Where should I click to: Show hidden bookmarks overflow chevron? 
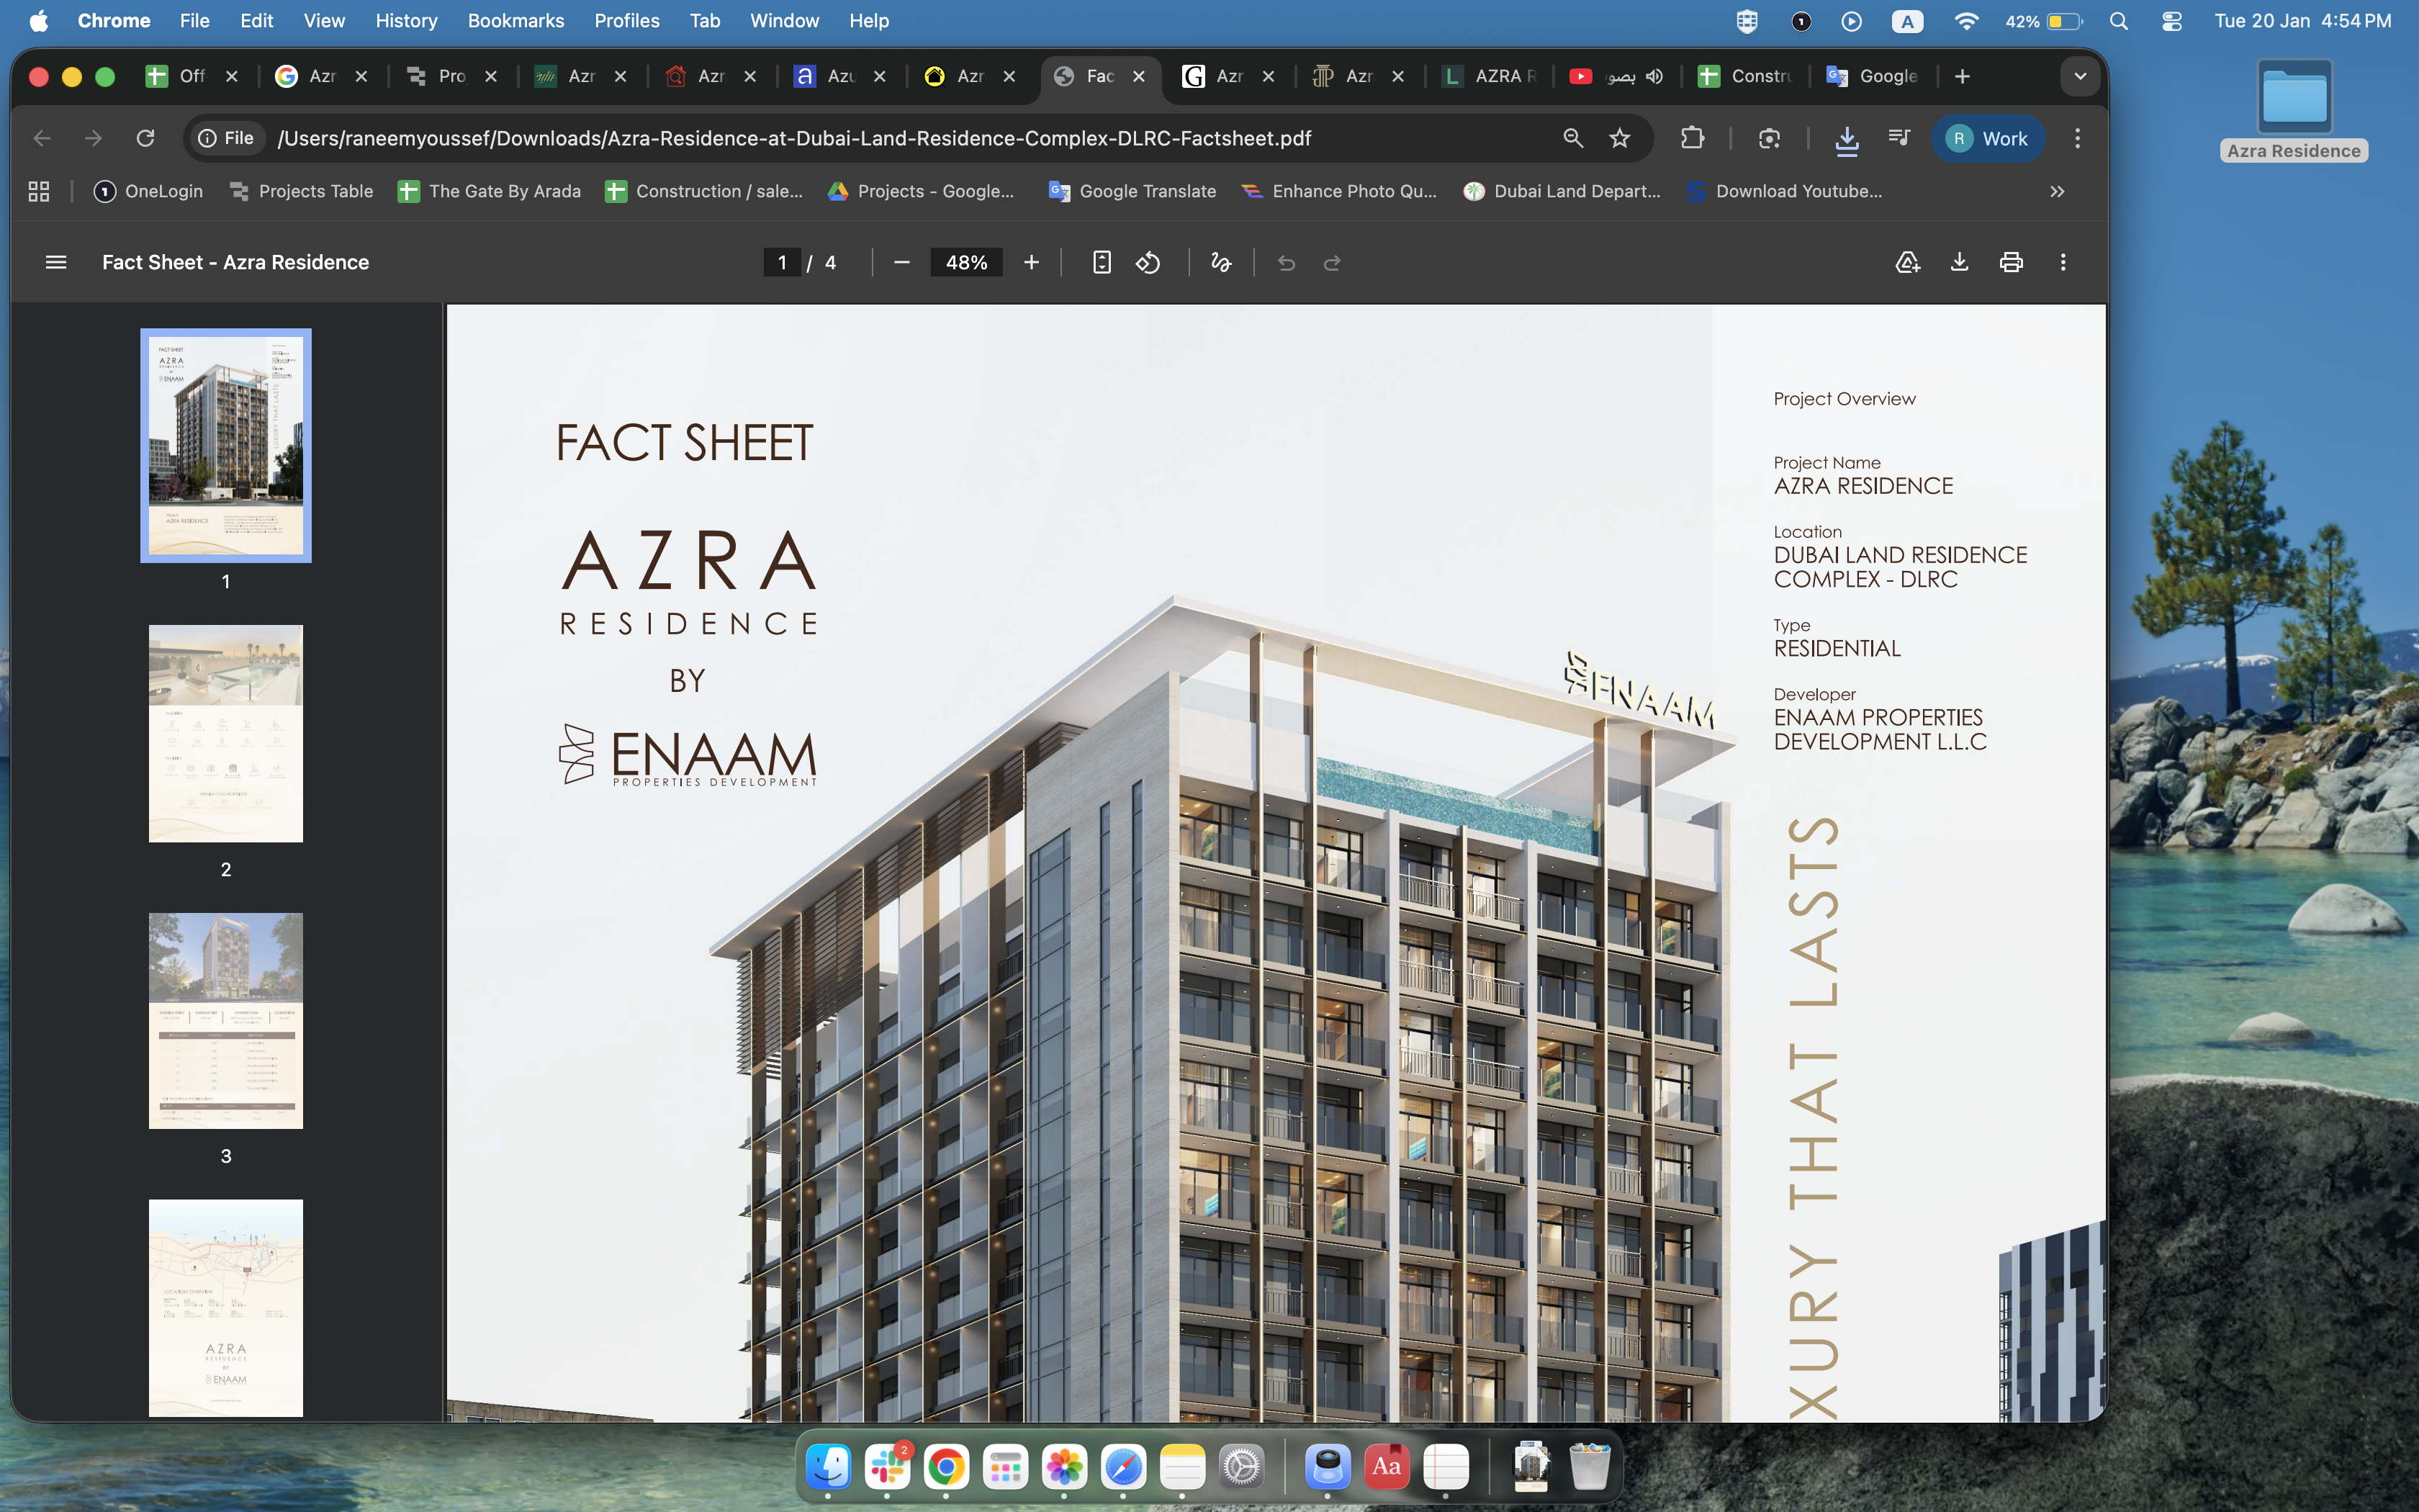[2056, 191]
